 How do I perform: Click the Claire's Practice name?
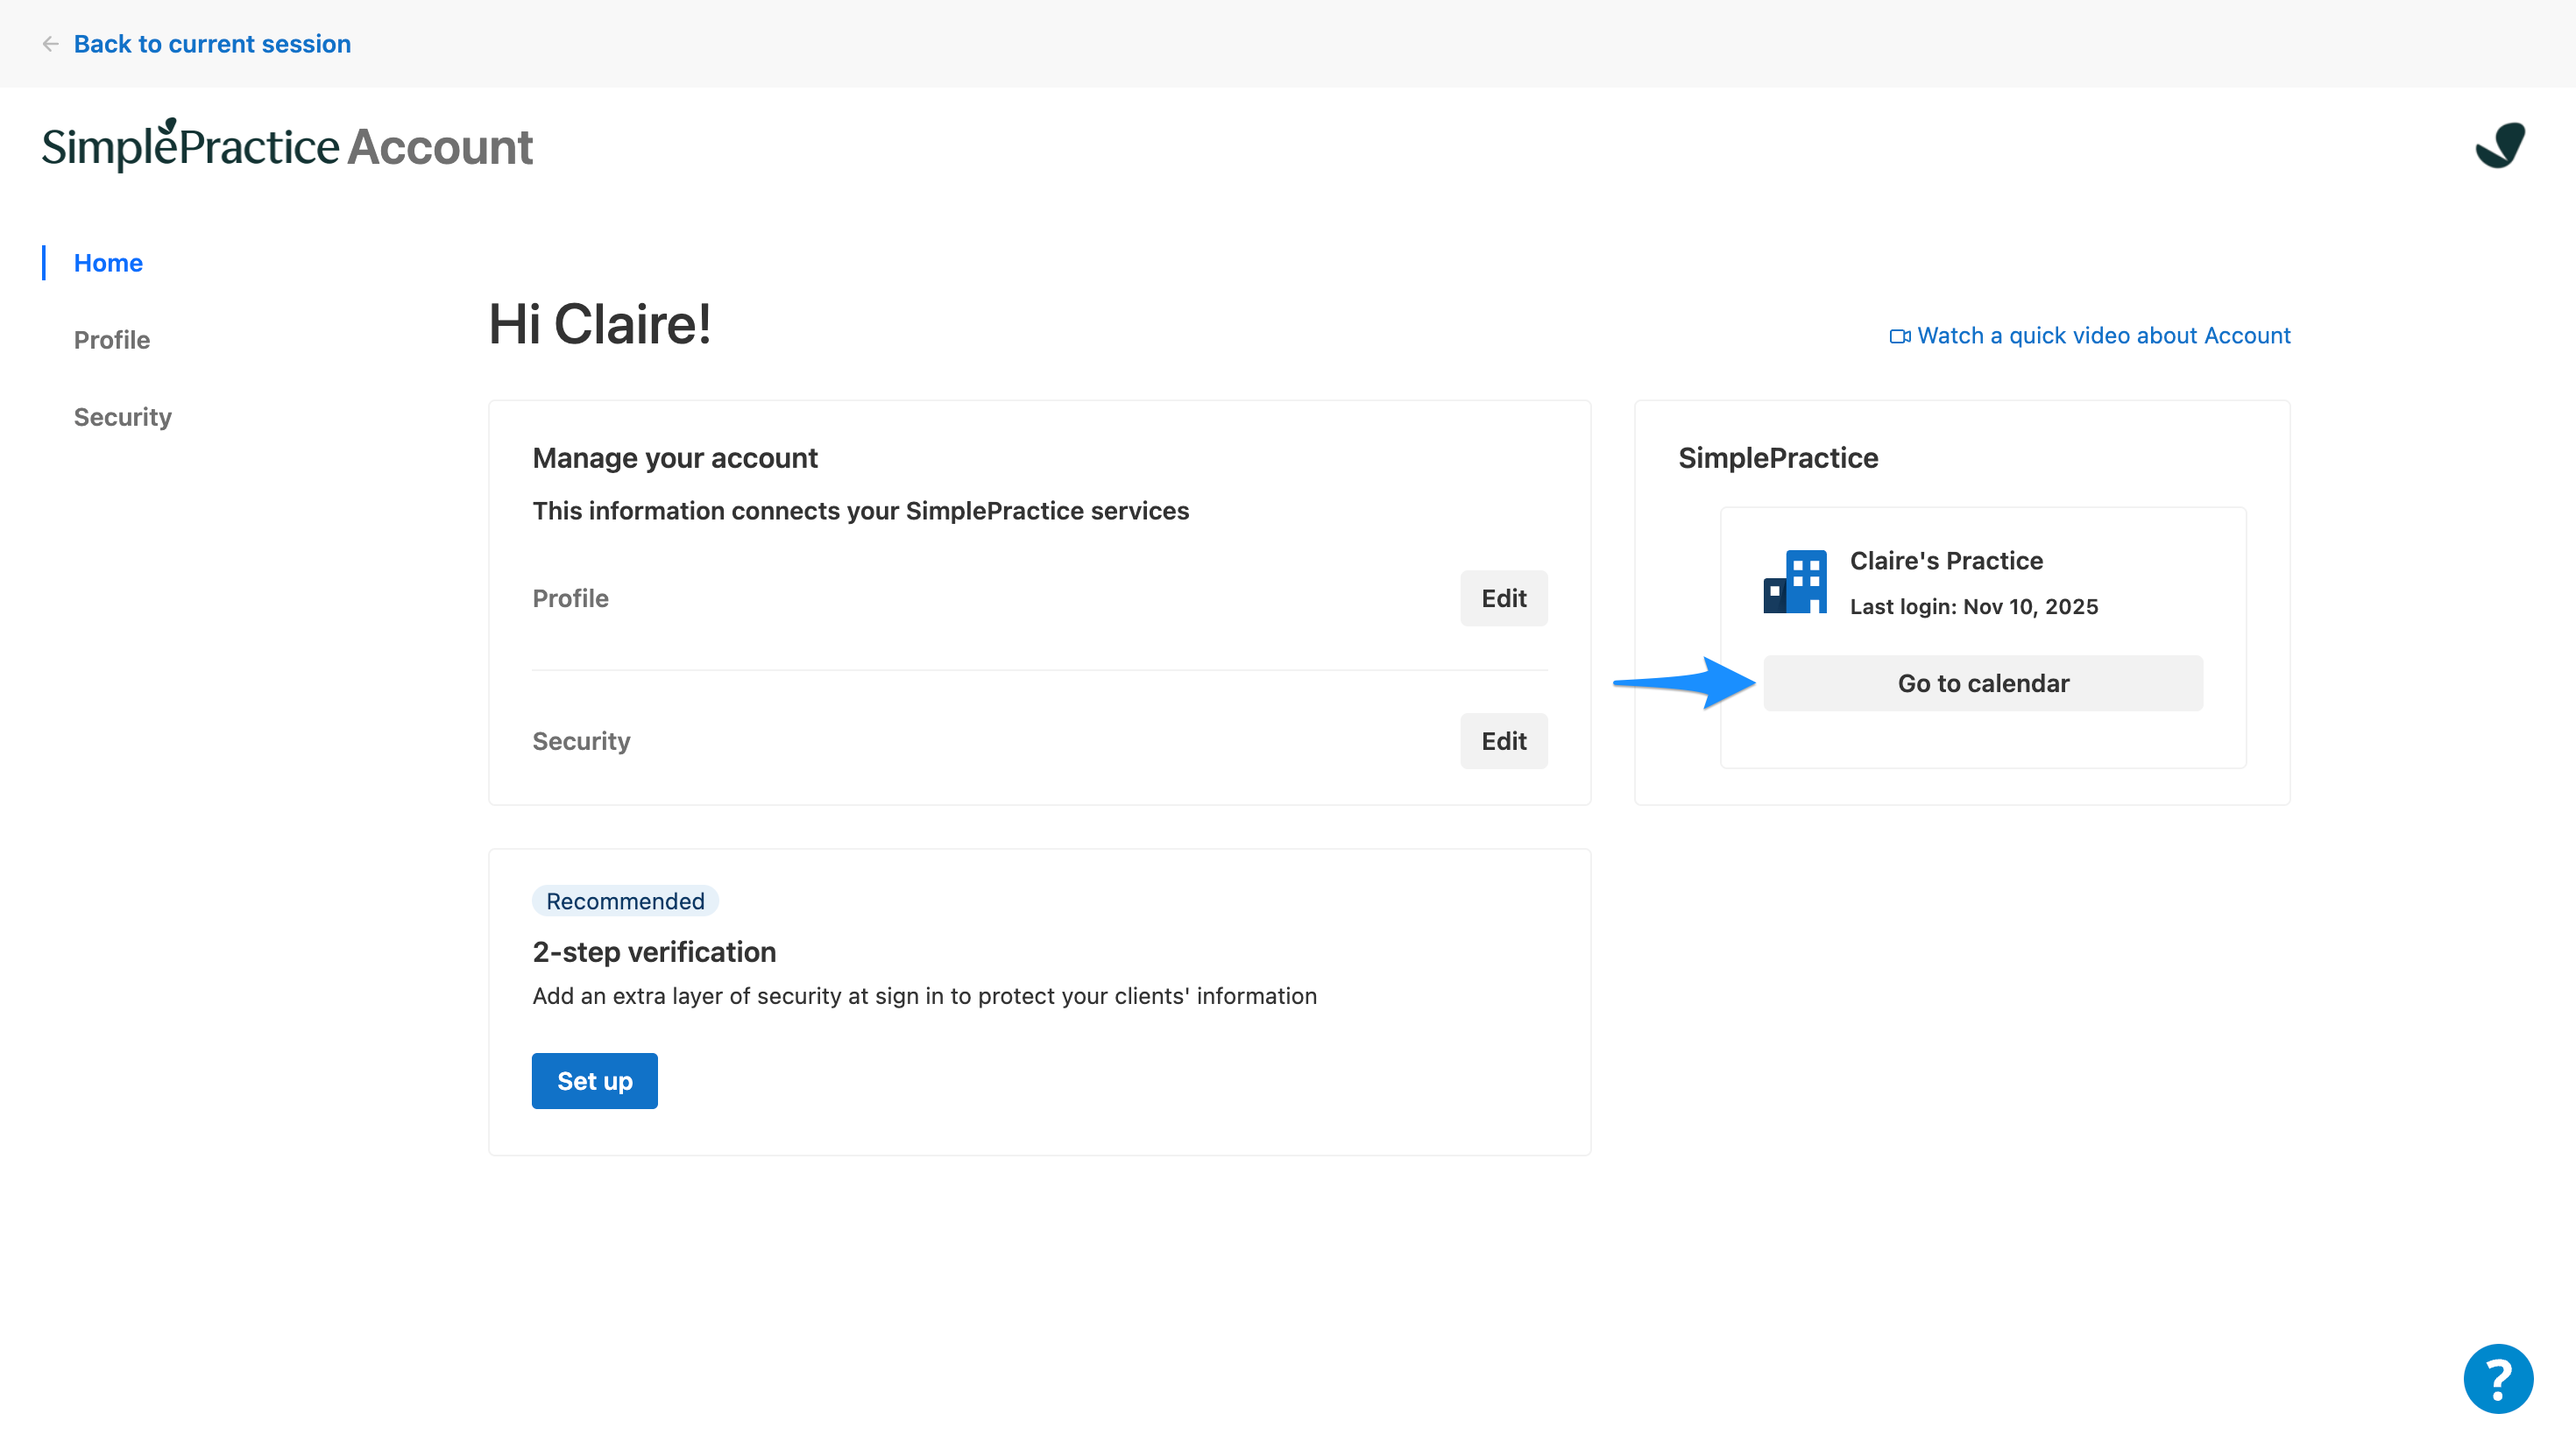1945,561
